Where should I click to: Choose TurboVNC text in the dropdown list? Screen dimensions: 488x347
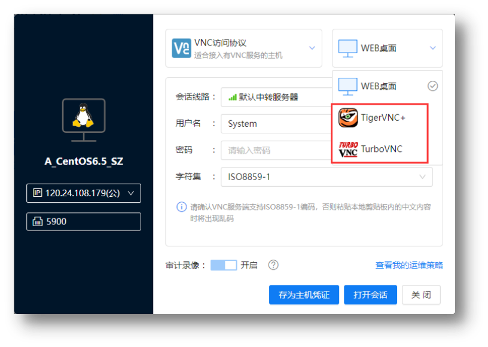pos(382,149)
